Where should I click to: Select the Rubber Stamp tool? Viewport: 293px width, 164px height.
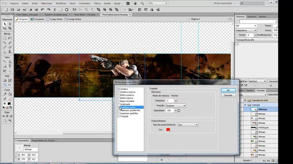tap(10, 51)
